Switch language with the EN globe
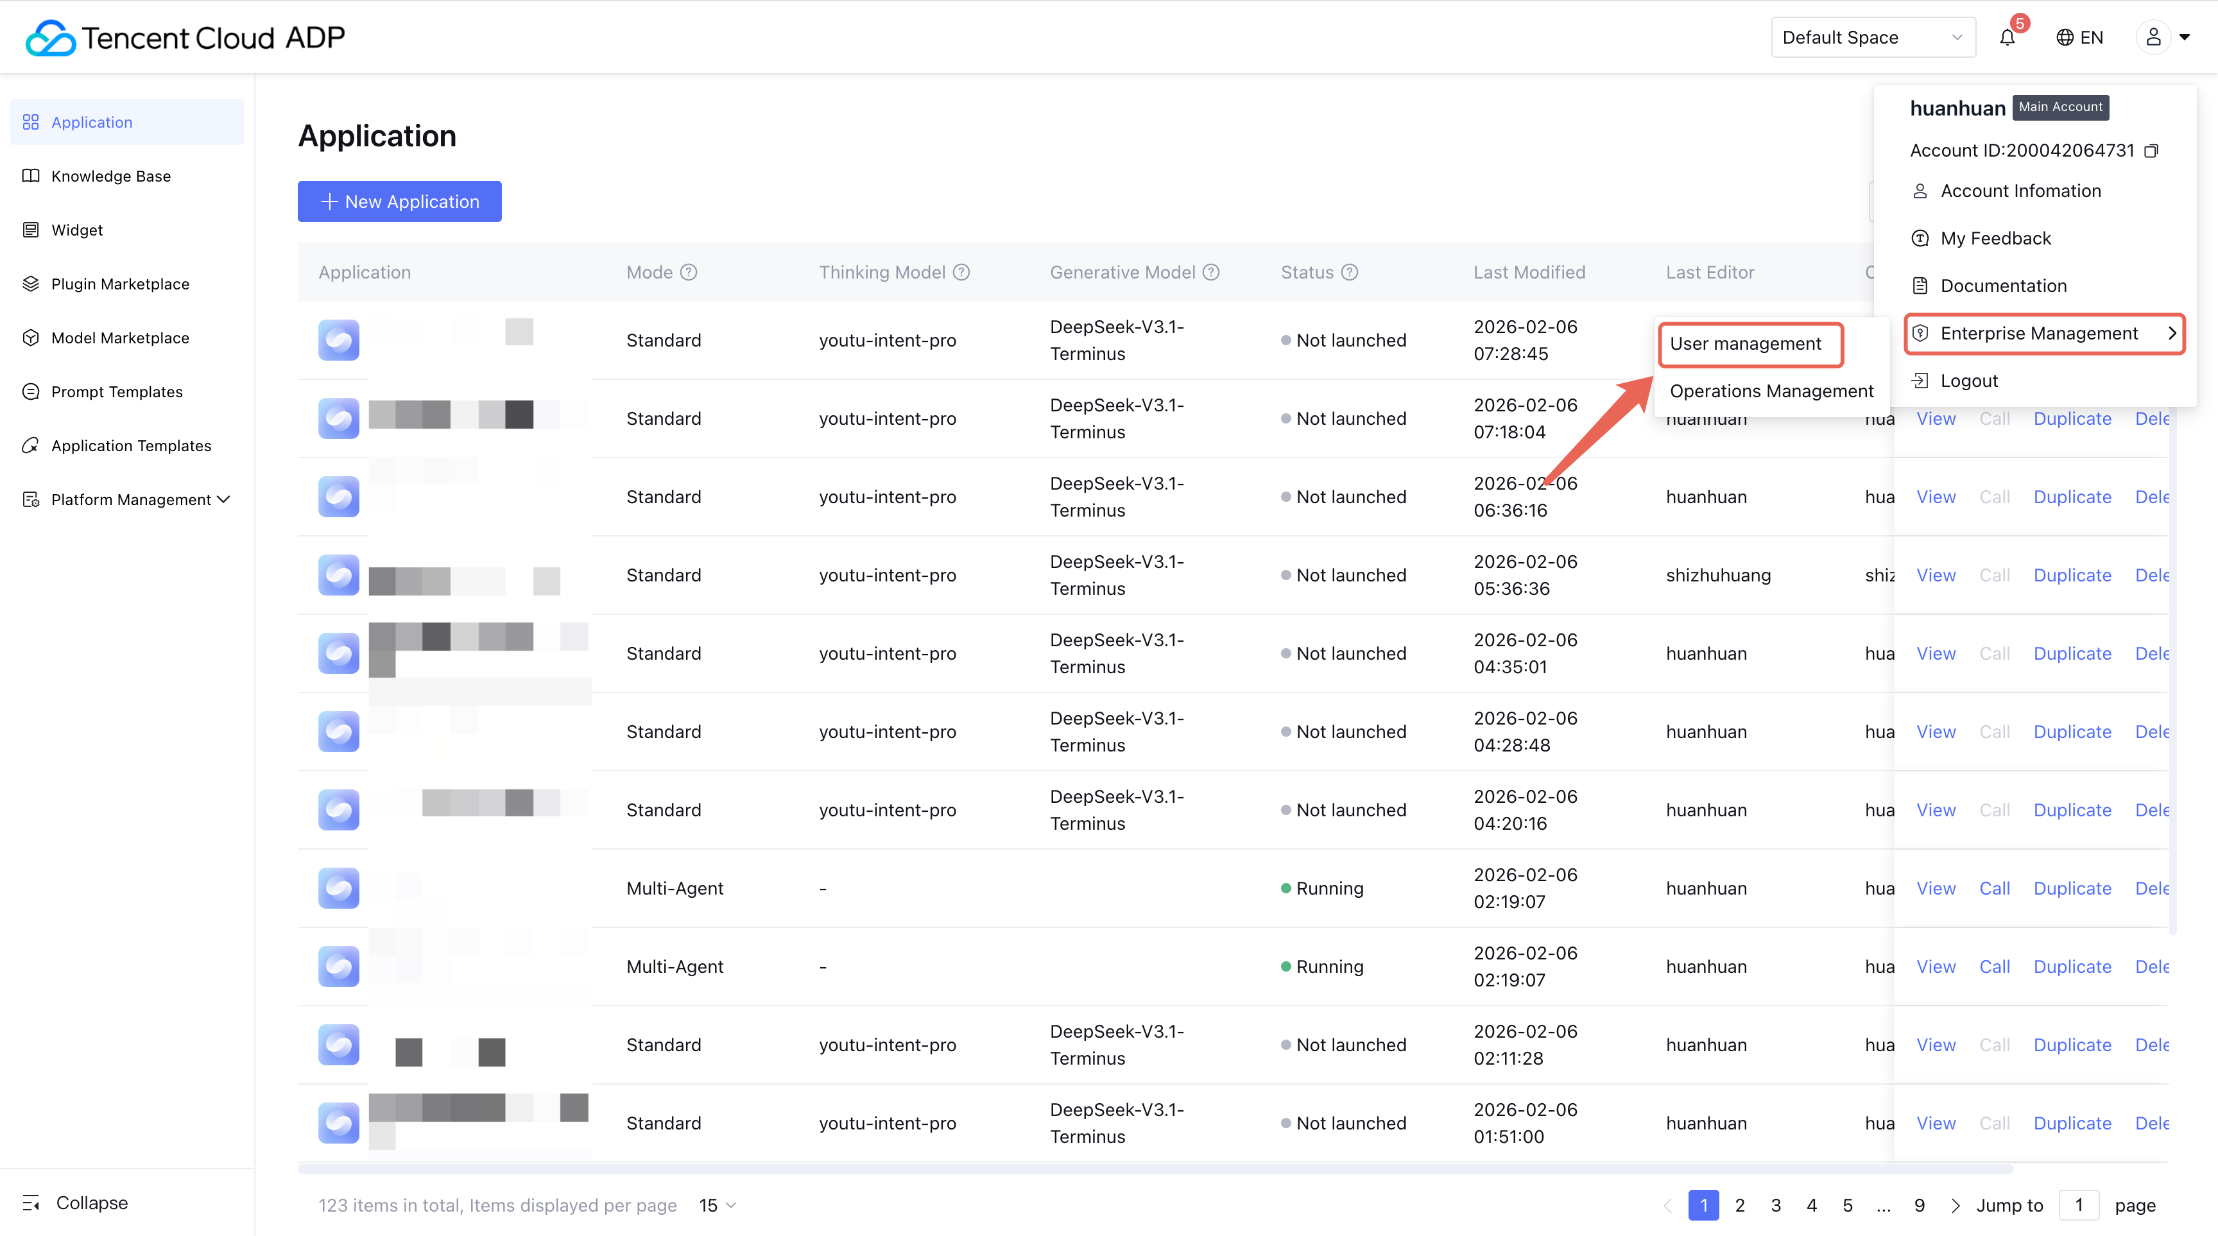 [2079, 37]
